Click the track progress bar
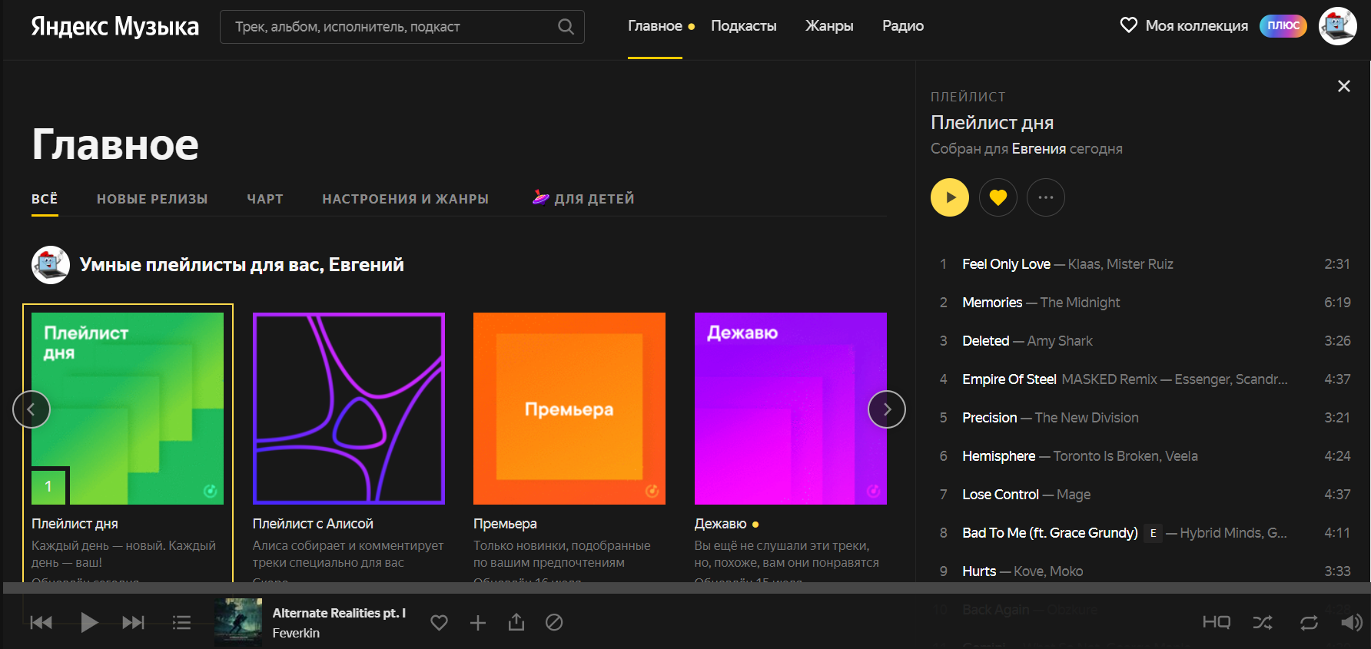Viewport: 1371px width, 649px height. pos(685,588)
